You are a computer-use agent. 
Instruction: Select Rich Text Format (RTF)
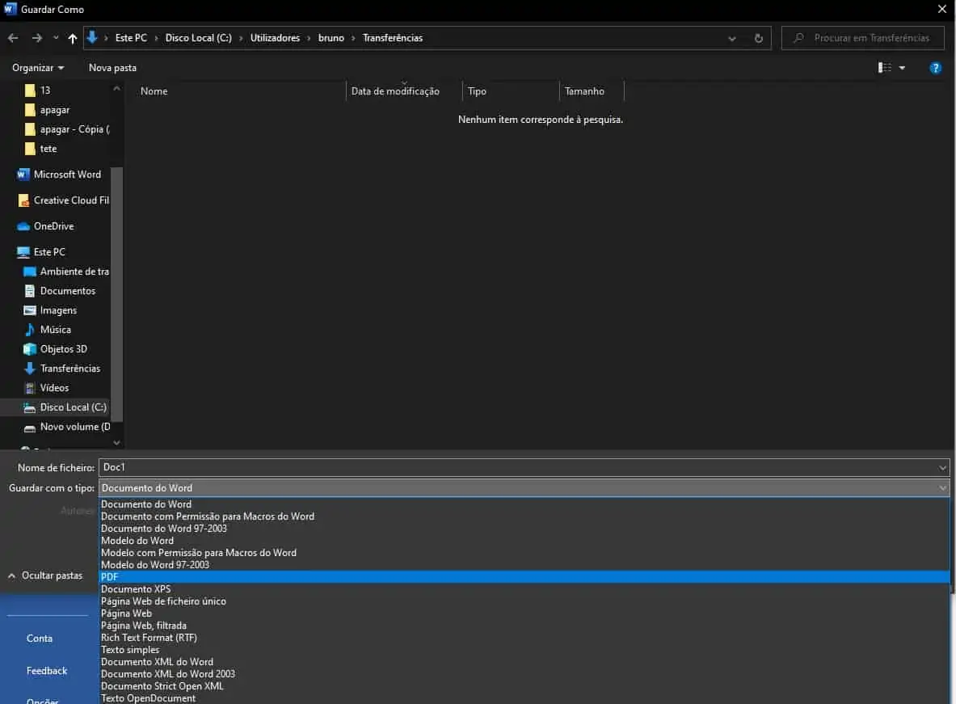pos(524,638)
